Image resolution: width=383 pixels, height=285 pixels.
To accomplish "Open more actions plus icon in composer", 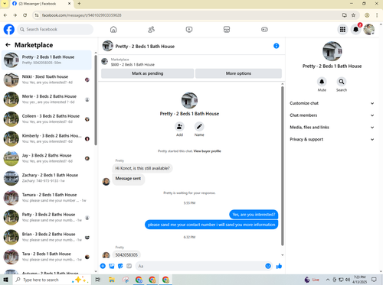I will click(103, 266).
